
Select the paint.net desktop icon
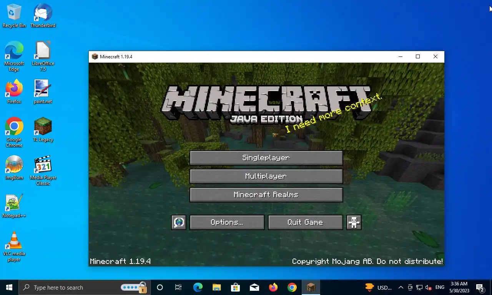click(43, 92)
